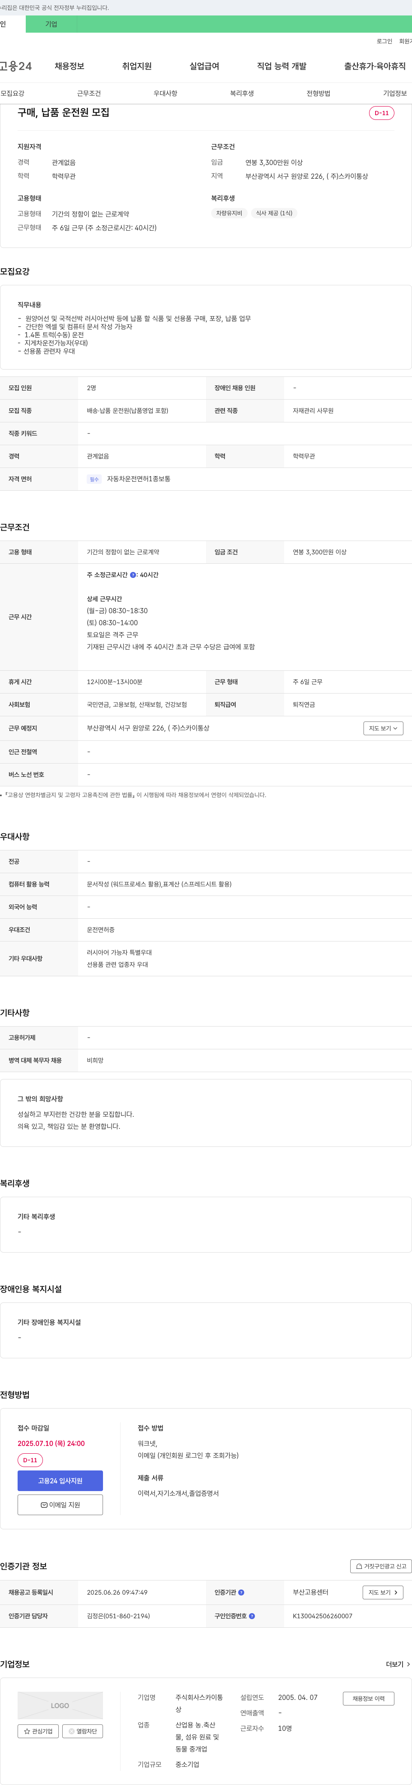412x1785 pixels.
Task: Click the company LOGO placeholder image
Action: click(60, 1706)
